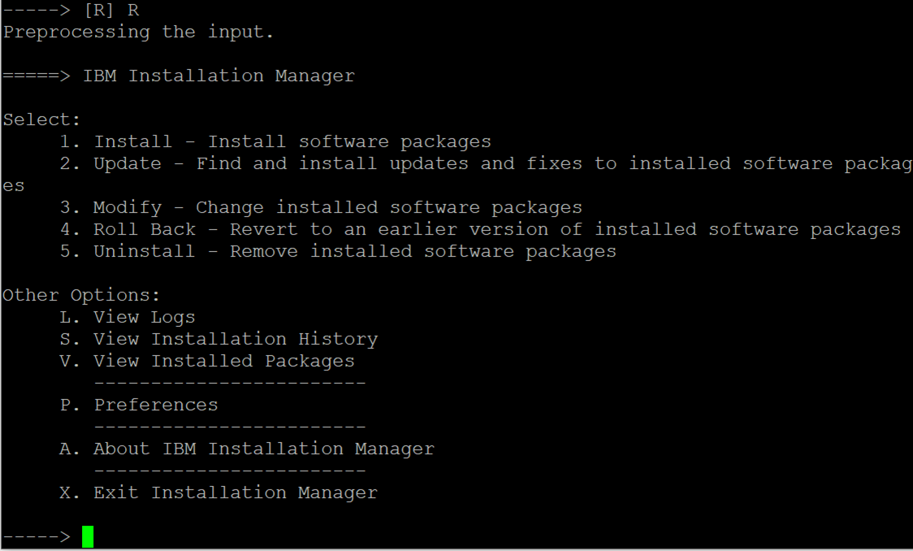
Task: Click the Update menu option line
Action: [x=487, y=163]
